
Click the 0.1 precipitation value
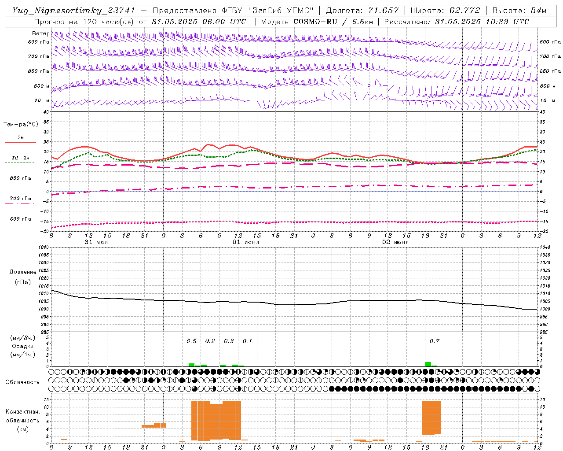point(247,341)
